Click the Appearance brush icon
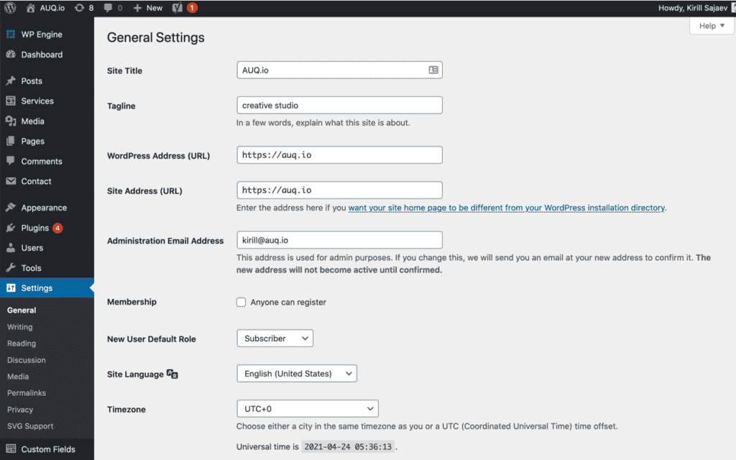 [11, 208]
